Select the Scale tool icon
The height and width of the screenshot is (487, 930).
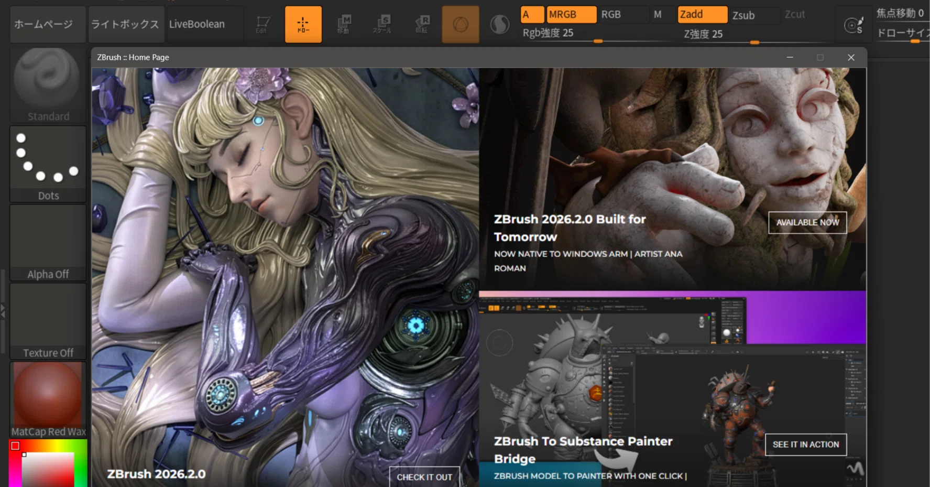pos(382,24)
